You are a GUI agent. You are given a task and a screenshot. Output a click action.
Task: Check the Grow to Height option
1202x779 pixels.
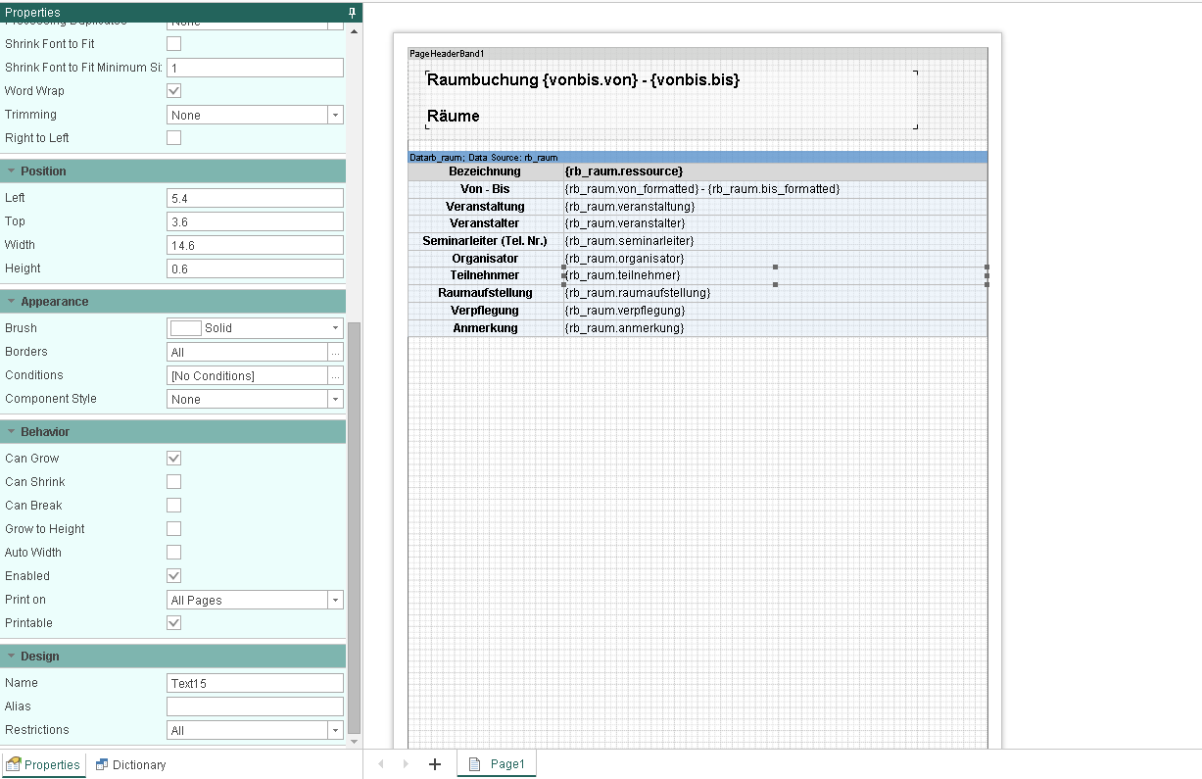click(x=174, y=529)
